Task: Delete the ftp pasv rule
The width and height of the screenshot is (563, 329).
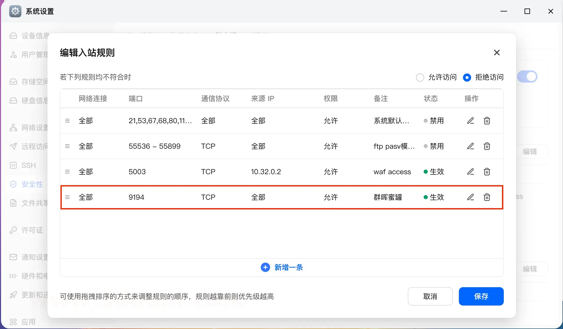Action: (487, 146)
